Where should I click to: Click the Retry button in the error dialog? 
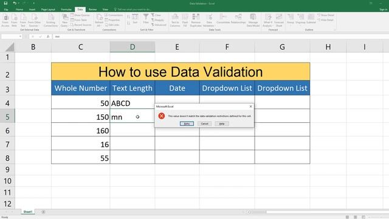(187, 123)
